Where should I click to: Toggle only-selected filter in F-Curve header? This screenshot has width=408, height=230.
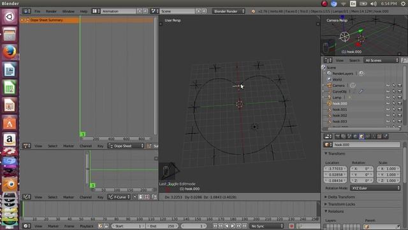click(135, 197)
